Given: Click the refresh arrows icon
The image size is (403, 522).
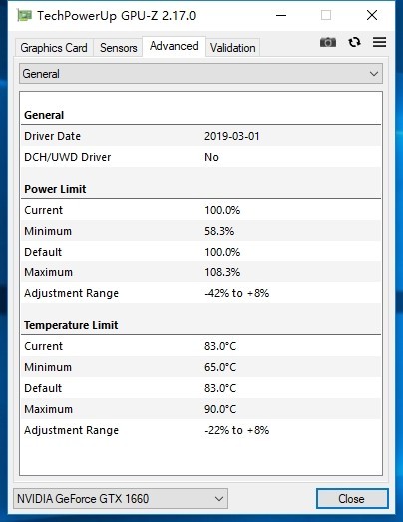Looking at the screenshot, I should 354,42.
